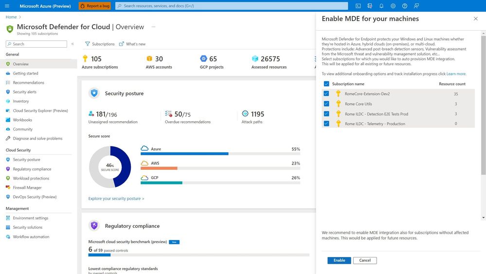This screenshot has width=486, height=274.
Task: Toggle the Subscription name select-all checkbox
Action: [x=326, y=84]
